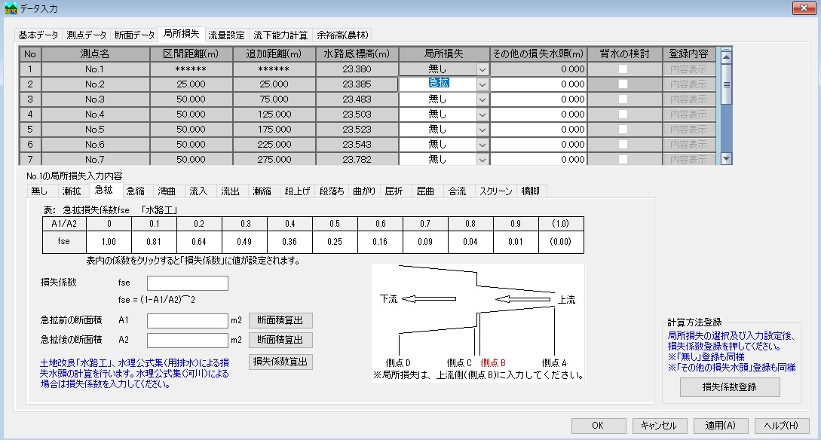Click the 損失係数算出 button
The width and height of the screenshot is (821, 440).
point(280,362)
